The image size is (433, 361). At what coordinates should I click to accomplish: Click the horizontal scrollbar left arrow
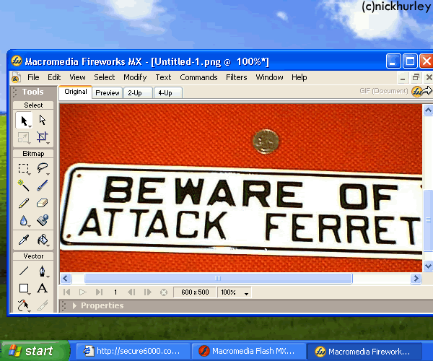[66, 278]
